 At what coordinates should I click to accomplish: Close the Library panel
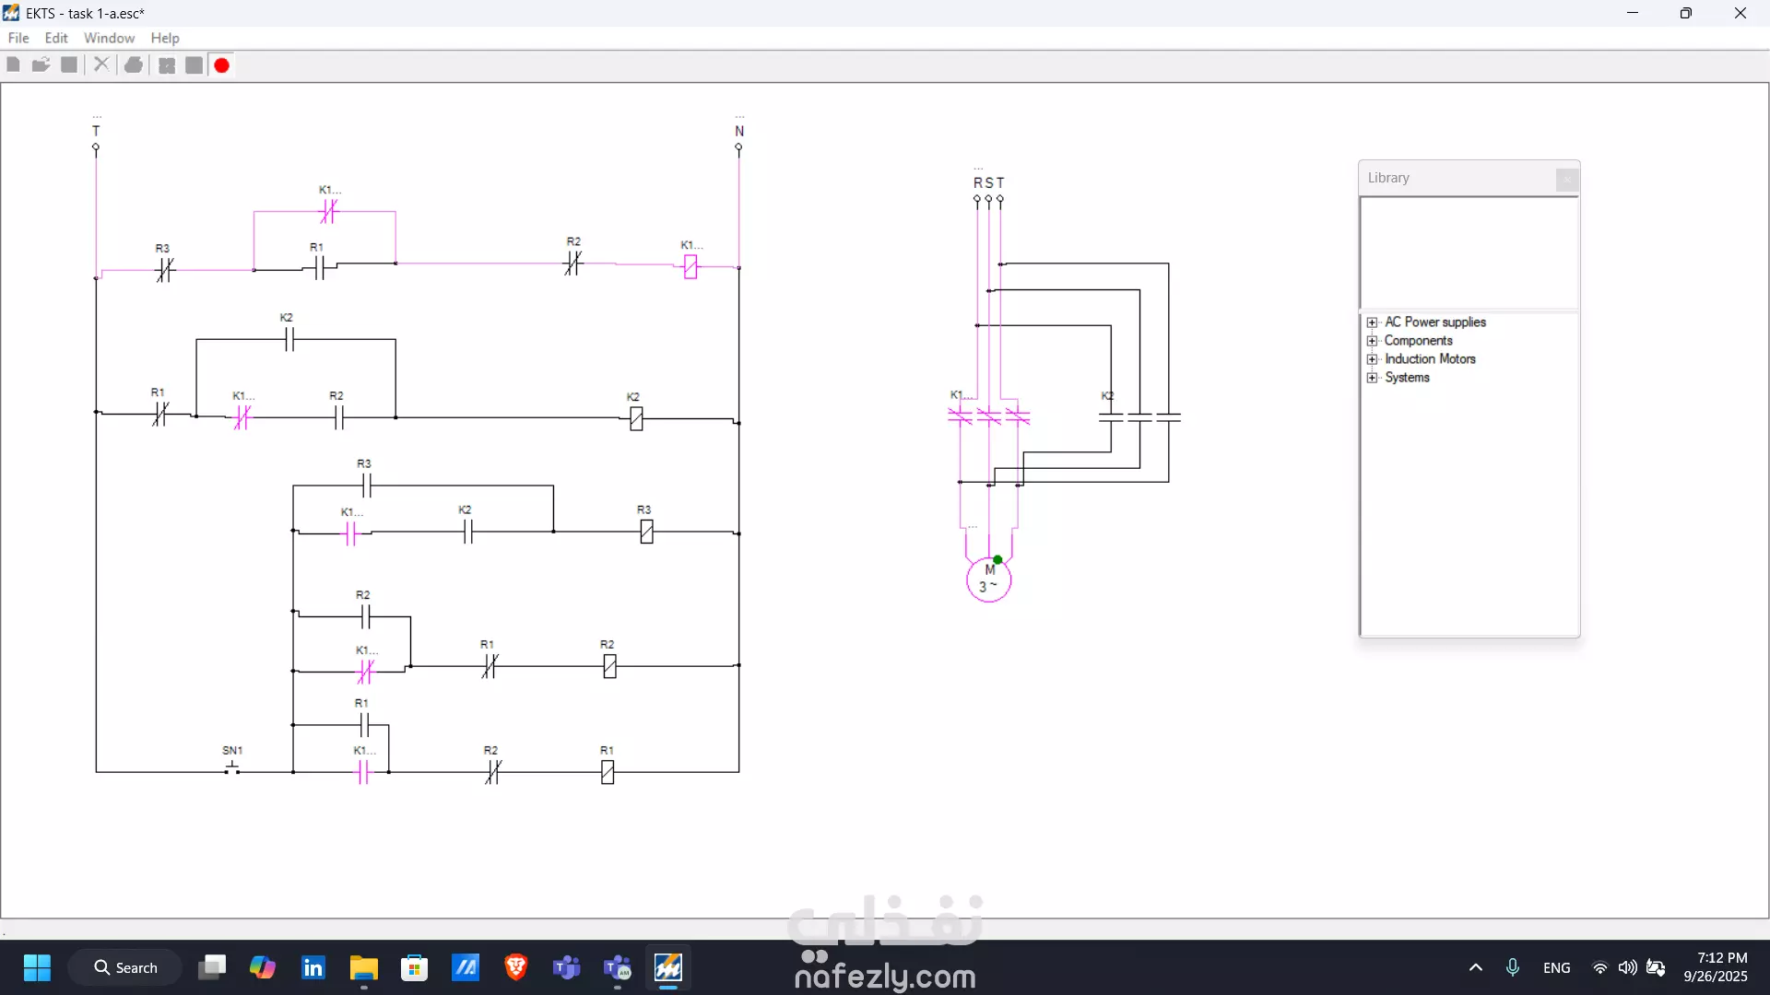tap(1566, 179)
